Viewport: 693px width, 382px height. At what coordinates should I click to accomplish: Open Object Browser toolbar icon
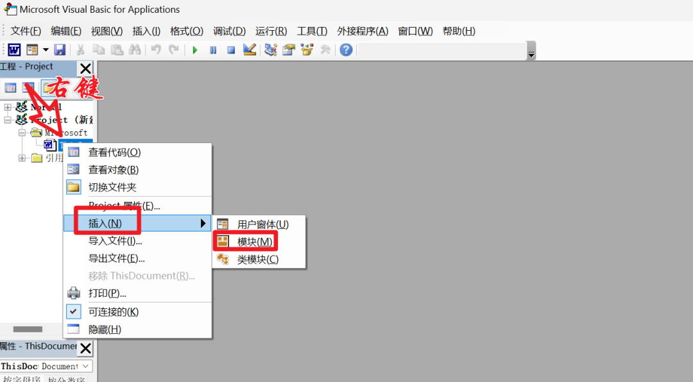coord(307,50)
